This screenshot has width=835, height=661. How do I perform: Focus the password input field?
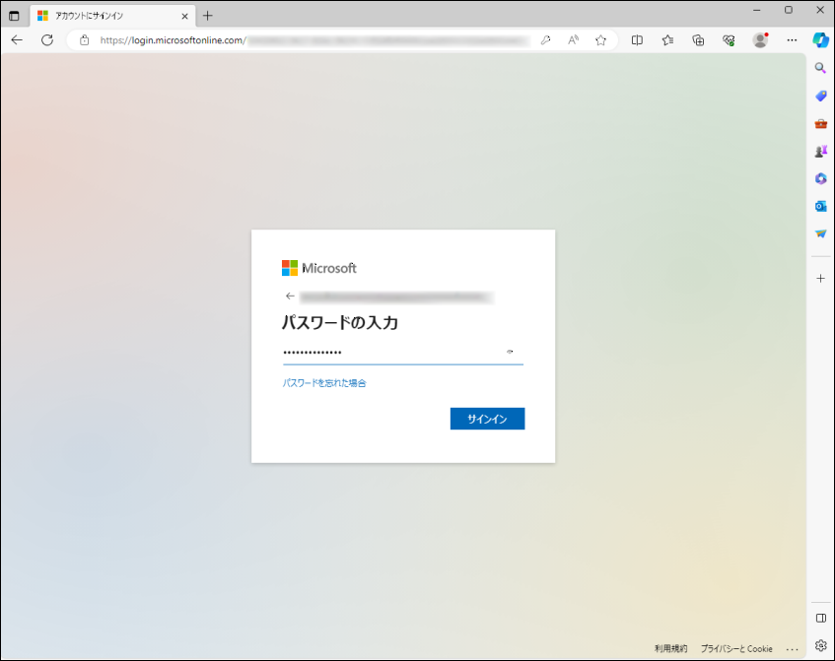(x=389, y=352)
